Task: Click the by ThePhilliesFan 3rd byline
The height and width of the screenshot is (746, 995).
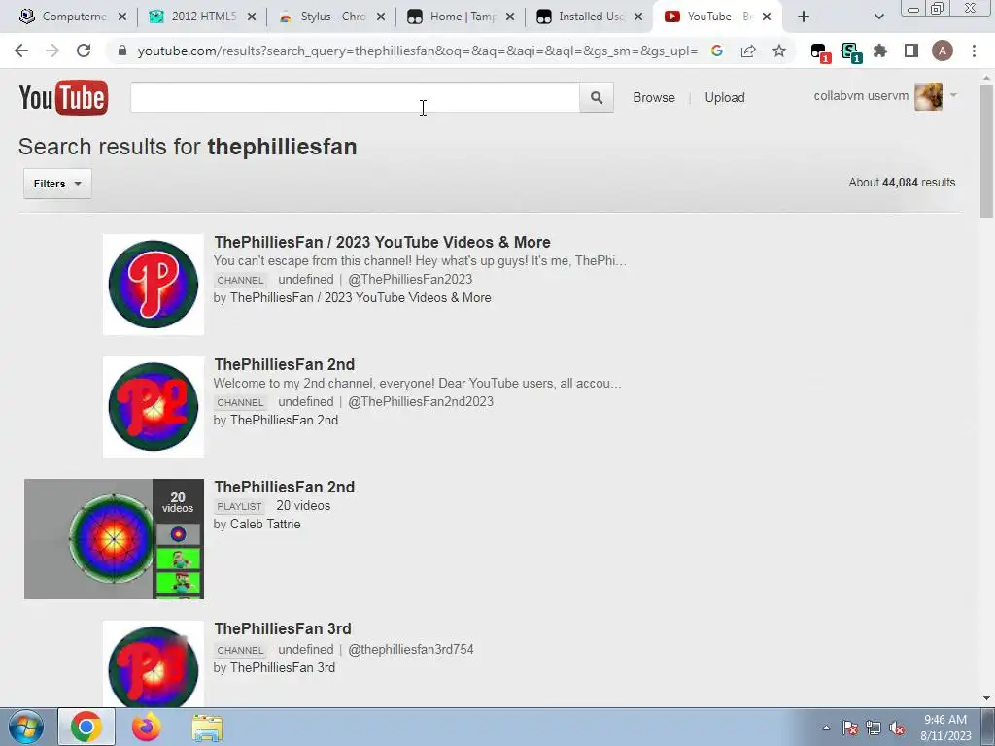Action: pyautogui.click(x=274, y=667)
